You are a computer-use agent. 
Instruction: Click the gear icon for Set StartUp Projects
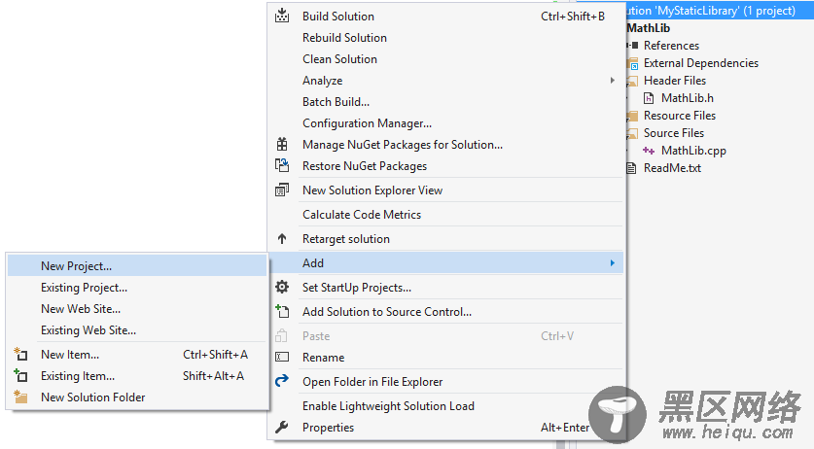pyautogui.click(x=282, y=287)
